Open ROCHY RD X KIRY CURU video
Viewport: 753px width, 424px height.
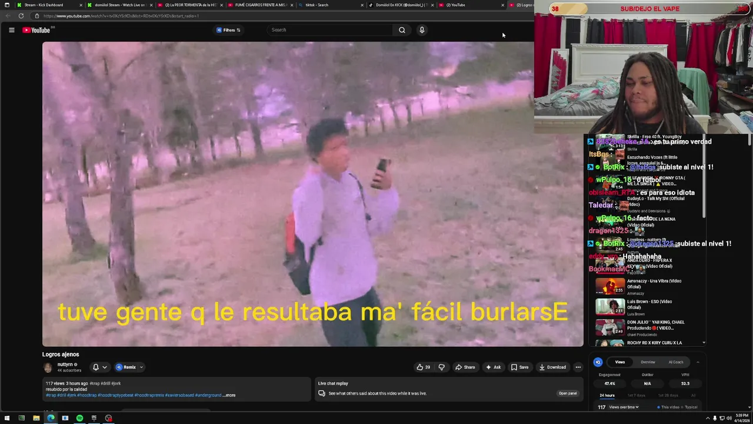[655, 343]
